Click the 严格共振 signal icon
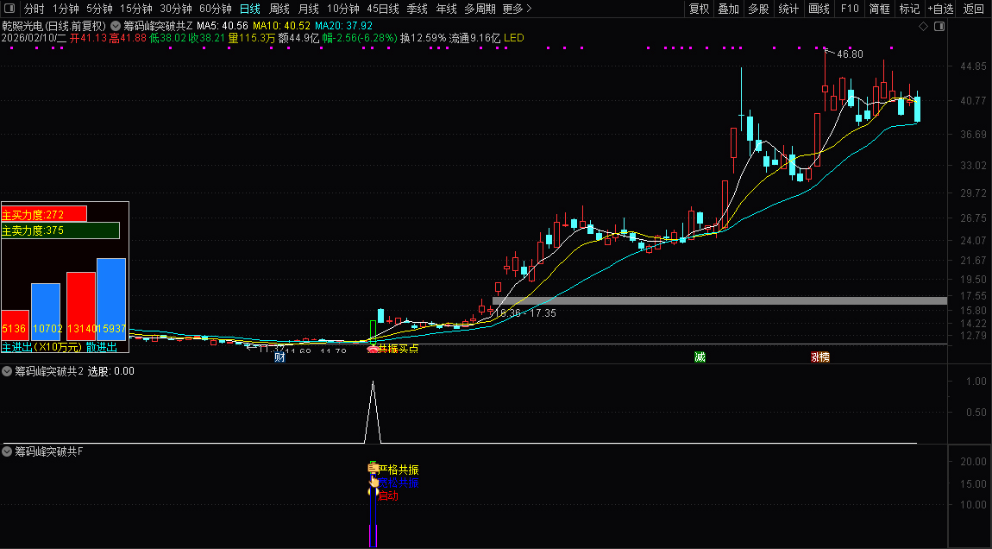This screenshot has height=549, width=992. coord(374,469)
